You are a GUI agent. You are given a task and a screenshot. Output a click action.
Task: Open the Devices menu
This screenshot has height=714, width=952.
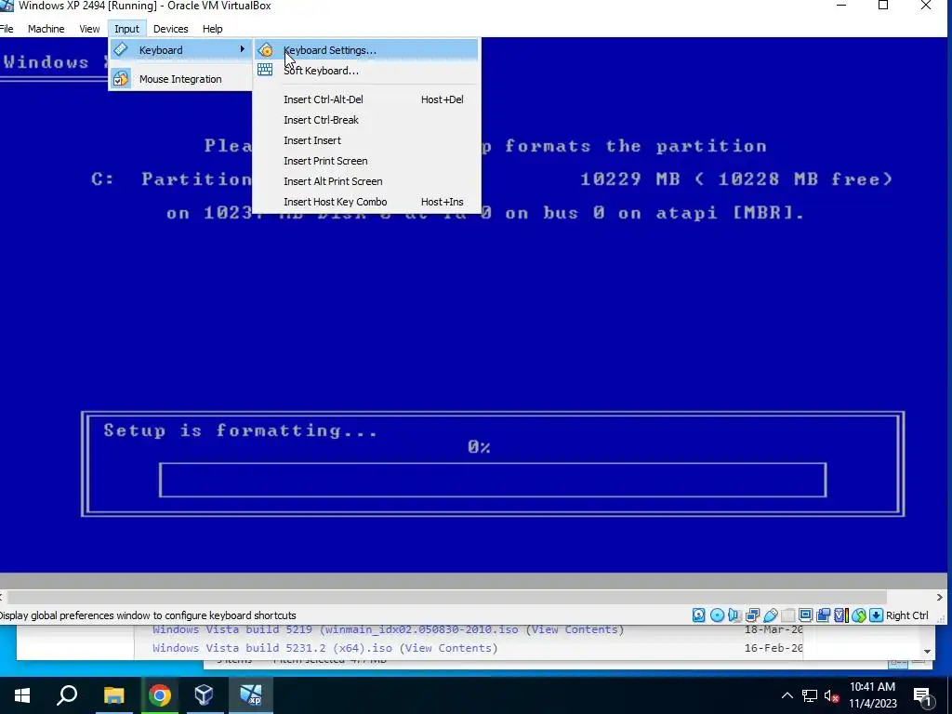tap(171, 29)
